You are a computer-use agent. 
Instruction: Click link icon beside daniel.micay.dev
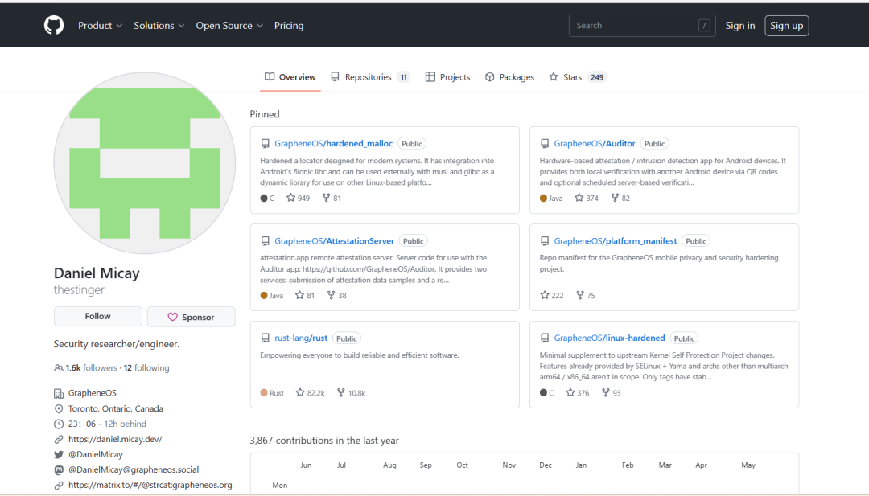(x=58, y=439)
